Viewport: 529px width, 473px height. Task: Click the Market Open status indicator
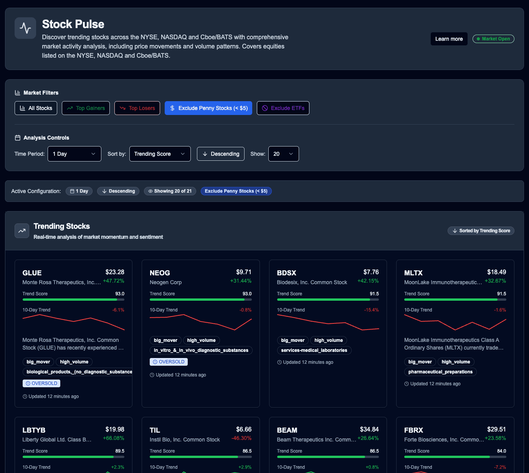[493, 38]
